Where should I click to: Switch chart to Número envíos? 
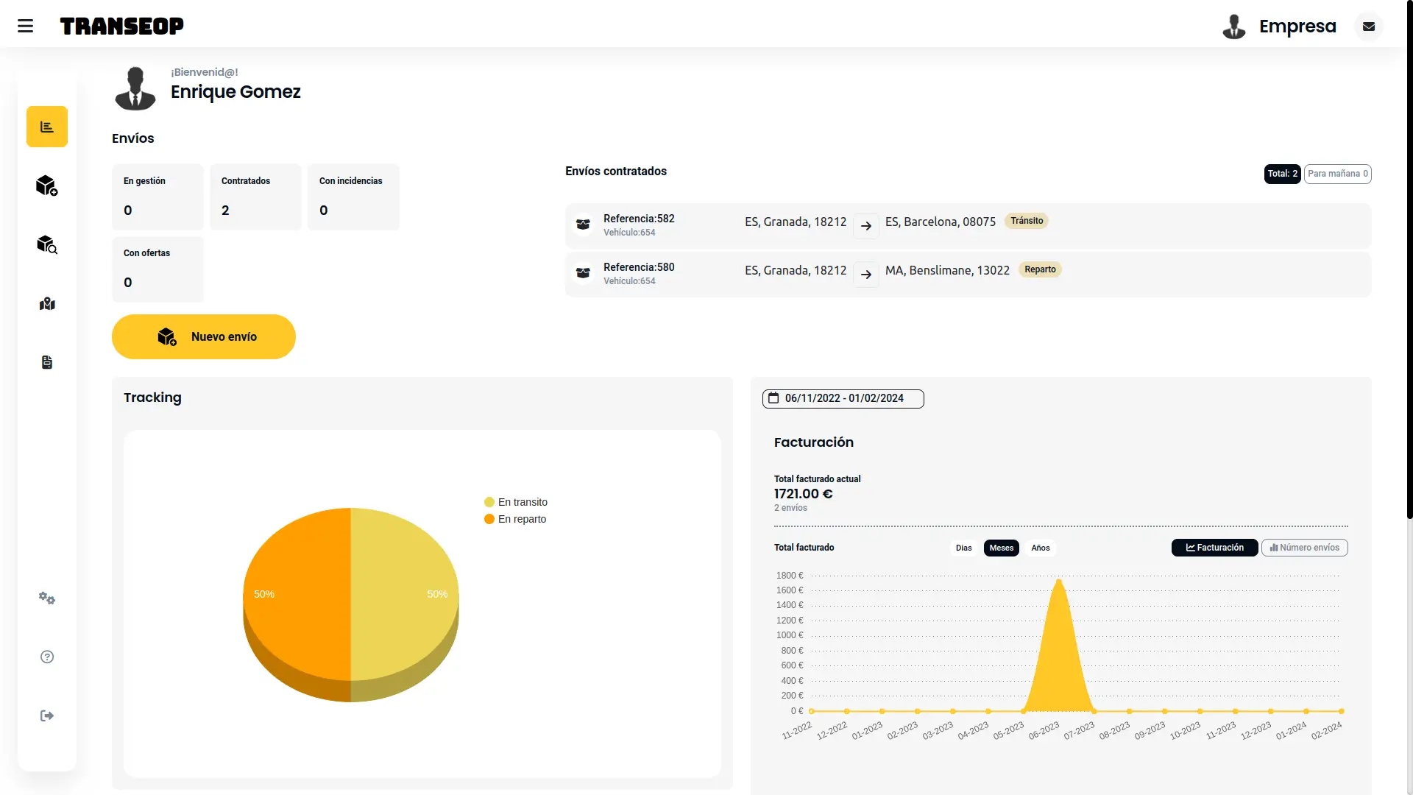tap(1304, 548)
